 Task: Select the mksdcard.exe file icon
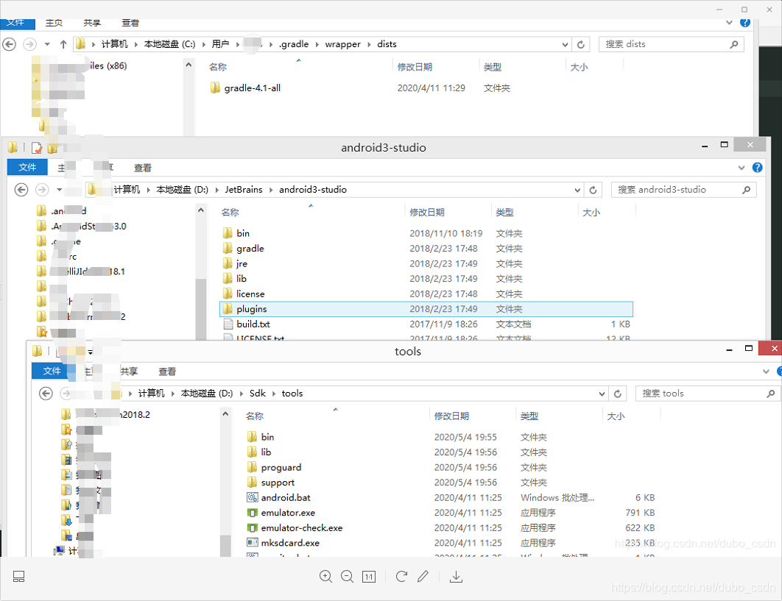click(253, 543)
